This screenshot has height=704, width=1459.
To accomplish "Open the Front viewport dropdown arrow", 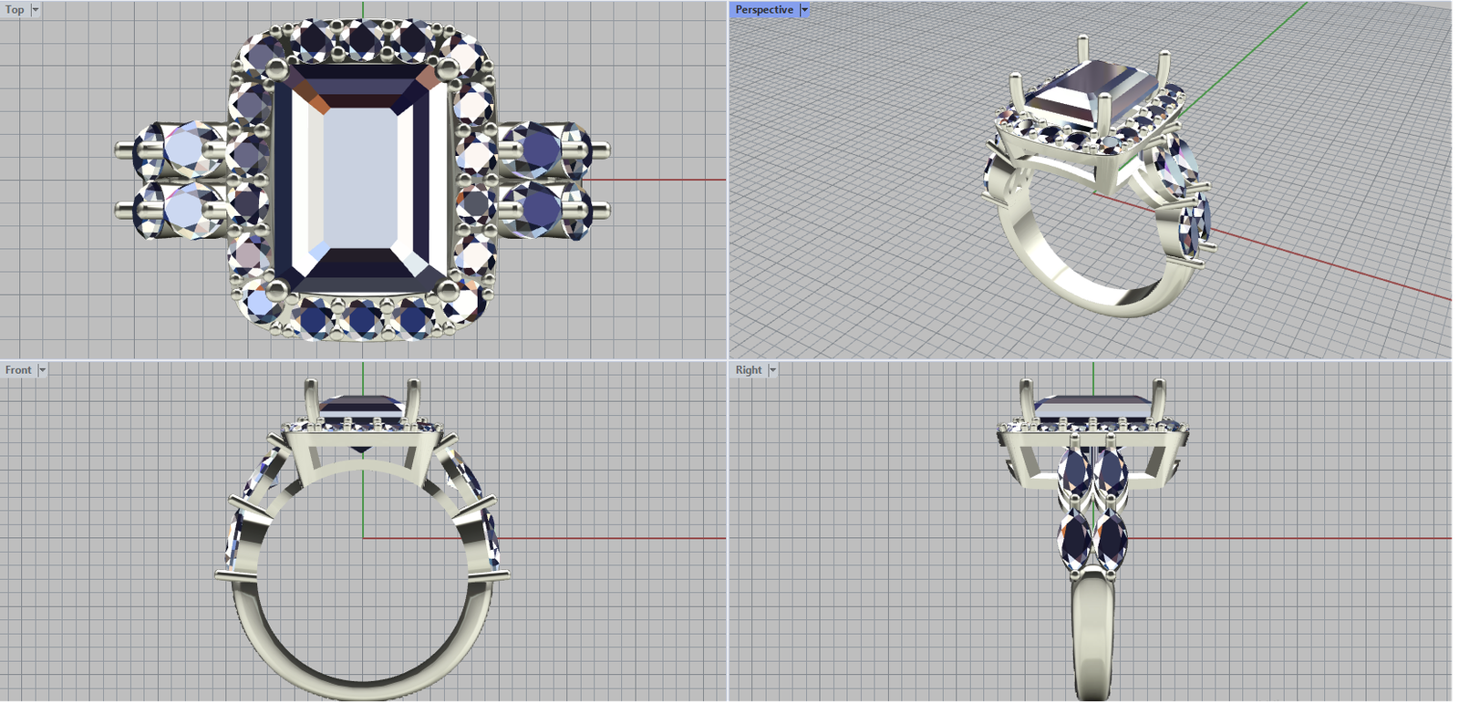I will click(42, 370).
